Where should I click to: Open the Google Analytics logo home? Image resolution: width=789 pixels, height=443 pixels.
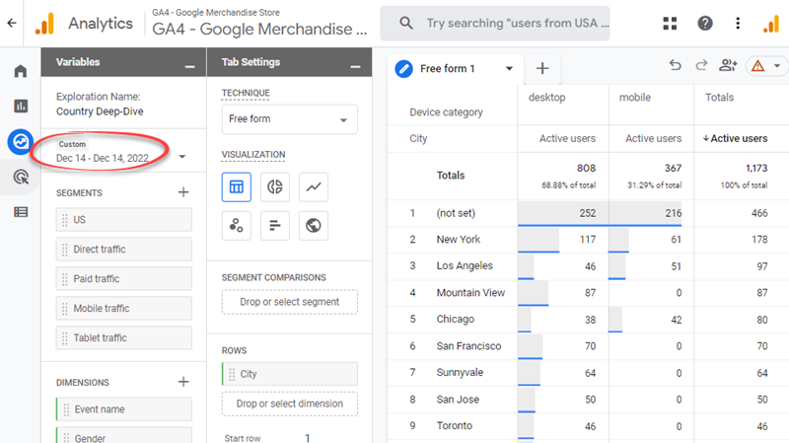[44, 24]
